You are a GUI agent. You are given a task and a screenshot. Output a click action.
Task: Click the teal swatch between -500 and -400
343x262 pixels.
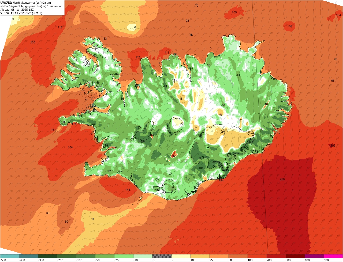click(x=9, y=256)
